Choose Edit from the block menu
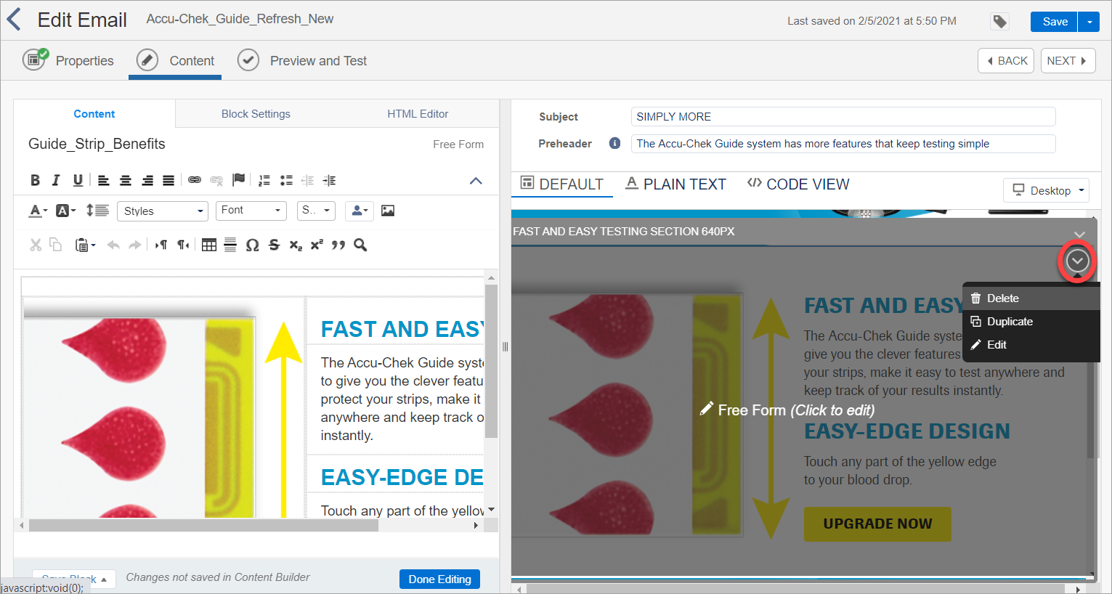 pyautogui.click(x=1031, y=345)
